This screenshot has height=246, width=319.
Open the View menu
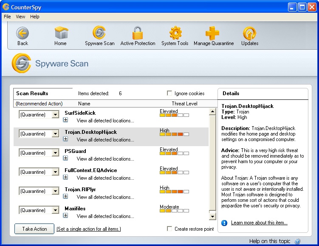(20, 17)
